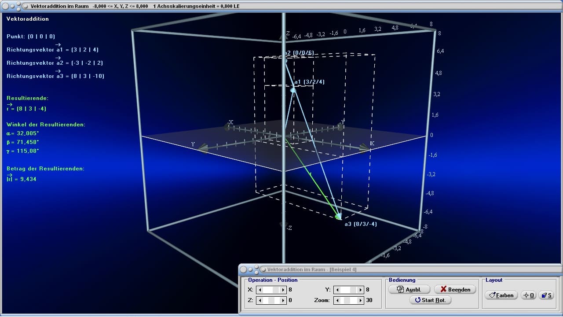Viewport: 563px width, 317px height.
Task: Click the Betrag value 9,434
Action: coord(28,179)
